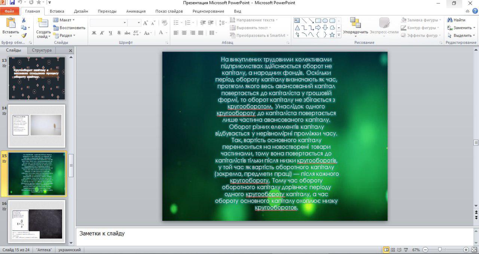479x254 pixels.
Task: Open the Раздел section dropdown
Action: [64, 36]
